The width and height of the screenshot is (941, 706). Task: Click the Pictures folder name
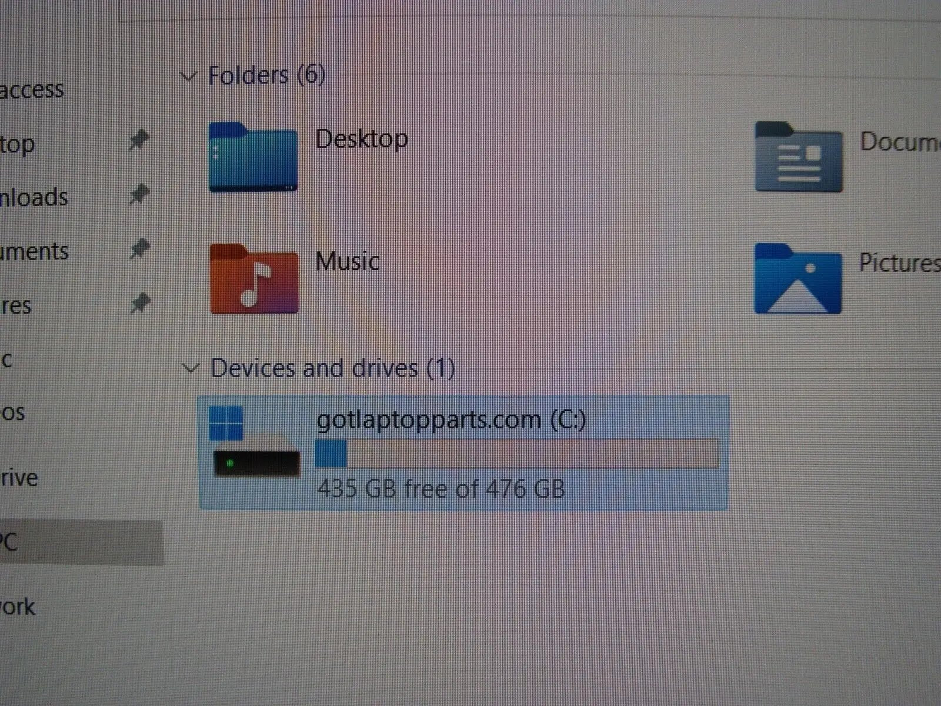(x=900, y=262)
